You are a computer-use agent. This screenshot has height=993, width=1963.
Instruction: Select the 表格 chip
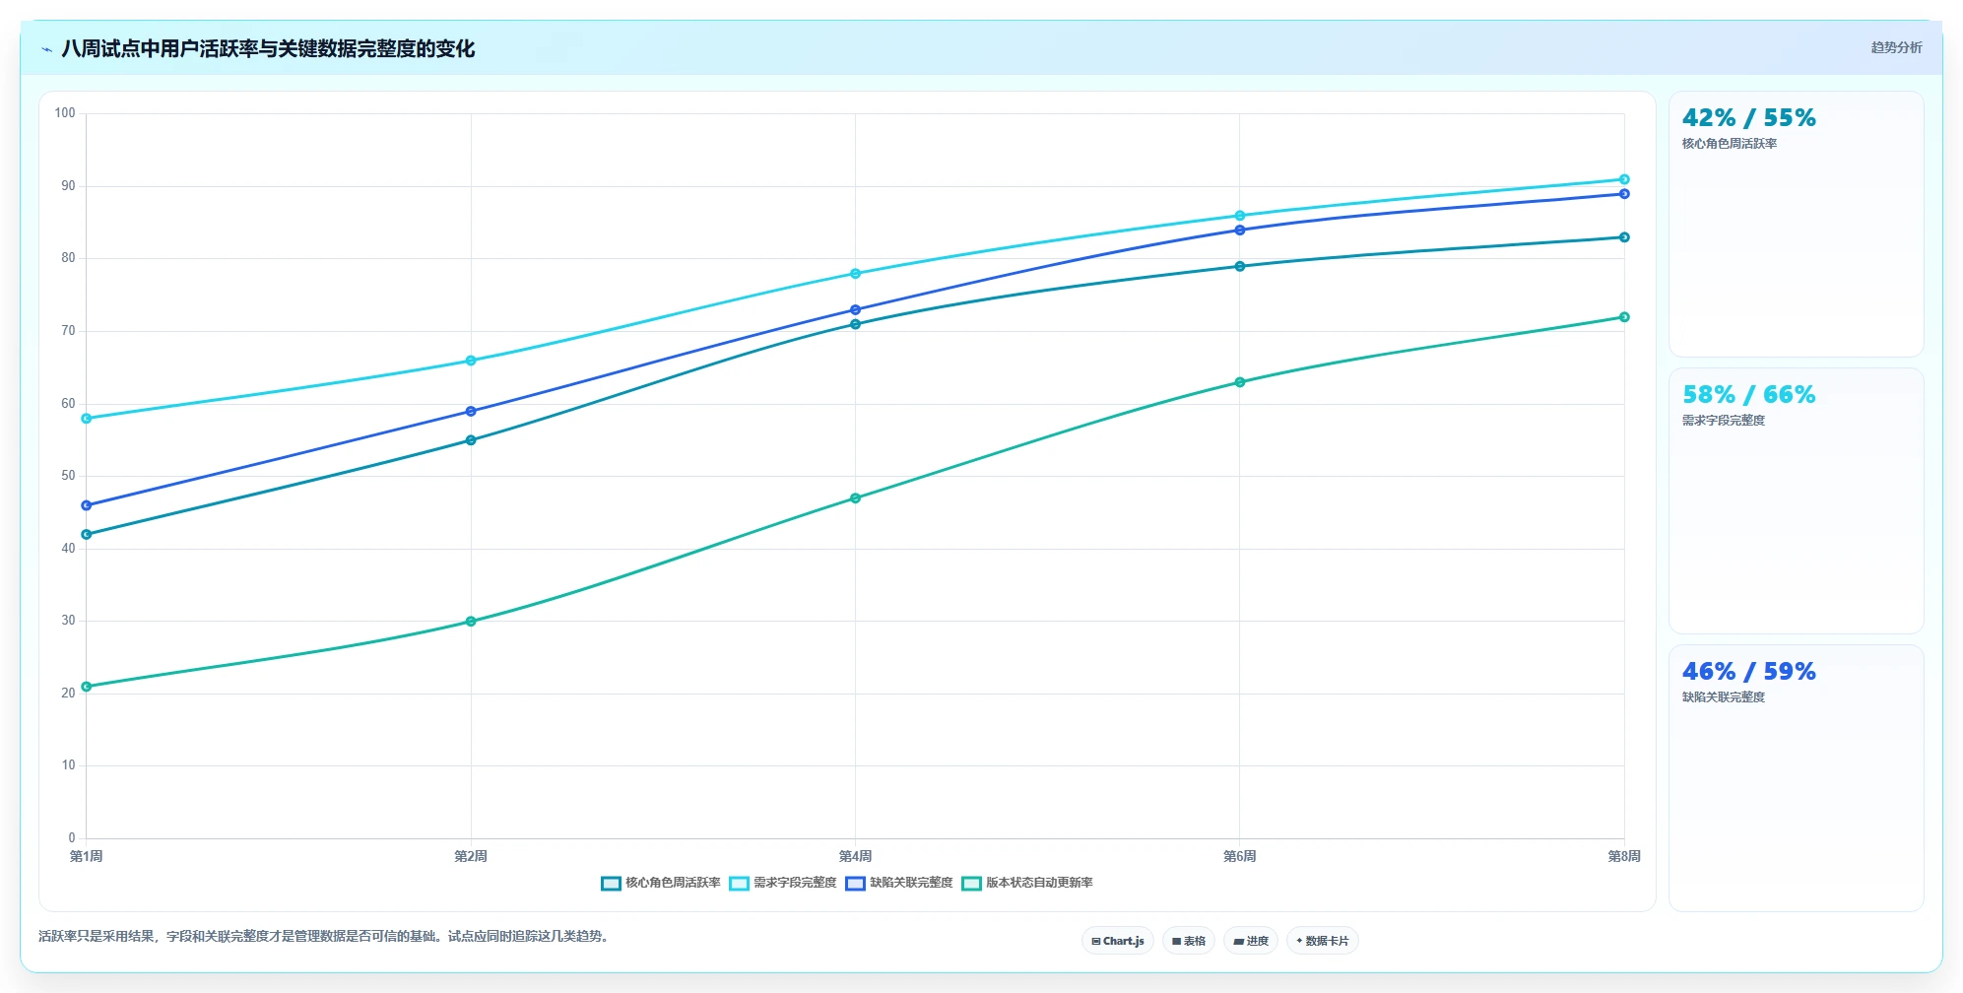[x=1189, y=941]
